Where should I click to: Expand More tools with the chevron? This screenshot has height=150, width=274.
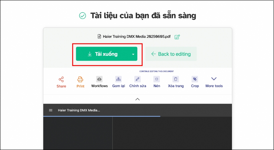214,78
